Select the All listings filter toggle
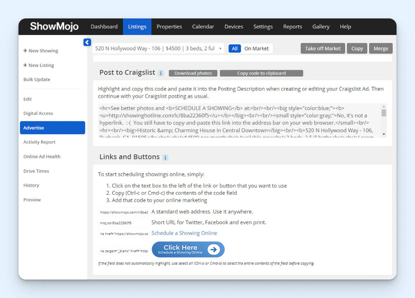415x298 pixels. [235, 49]
